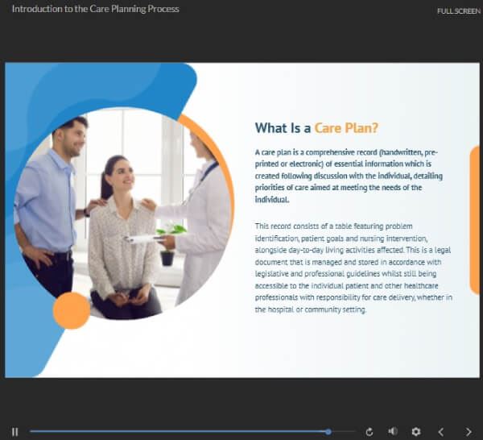
Task: Click the circular photo of the patient consultation
Action: 123,213
